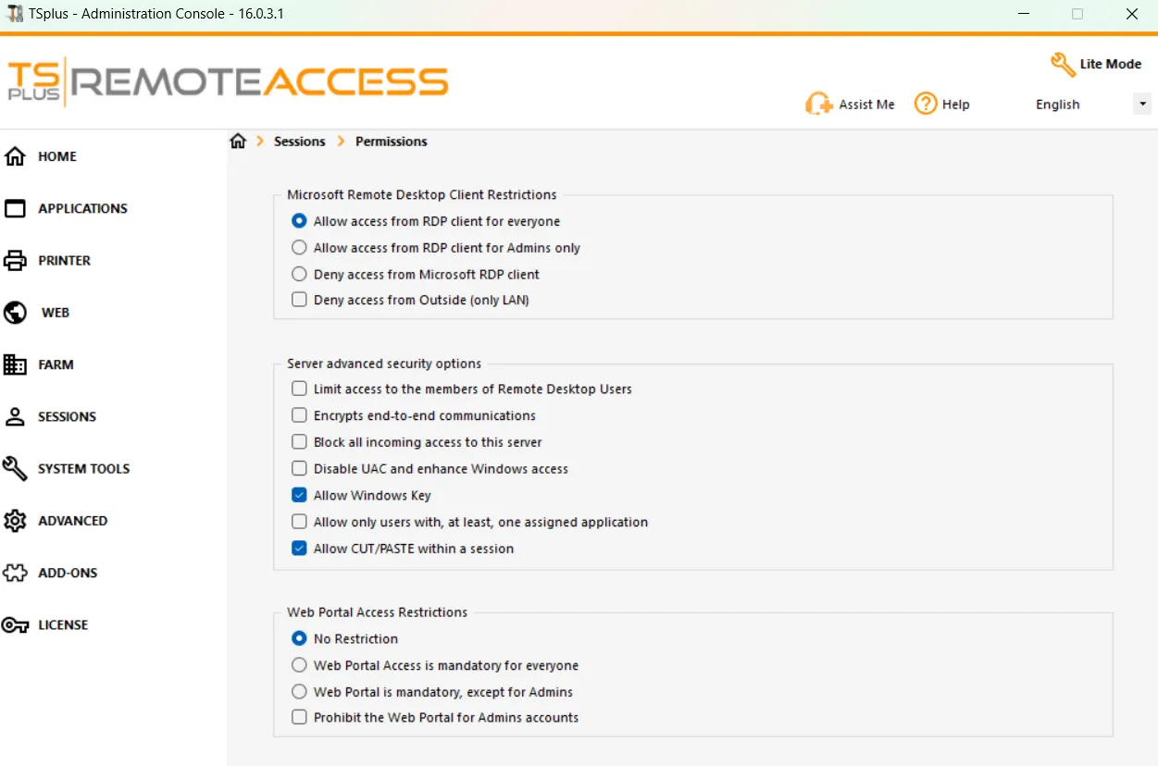Click the Assist Me headset icon
Image resolution: width=1158 pixels, height=766 pixels.
818,104
